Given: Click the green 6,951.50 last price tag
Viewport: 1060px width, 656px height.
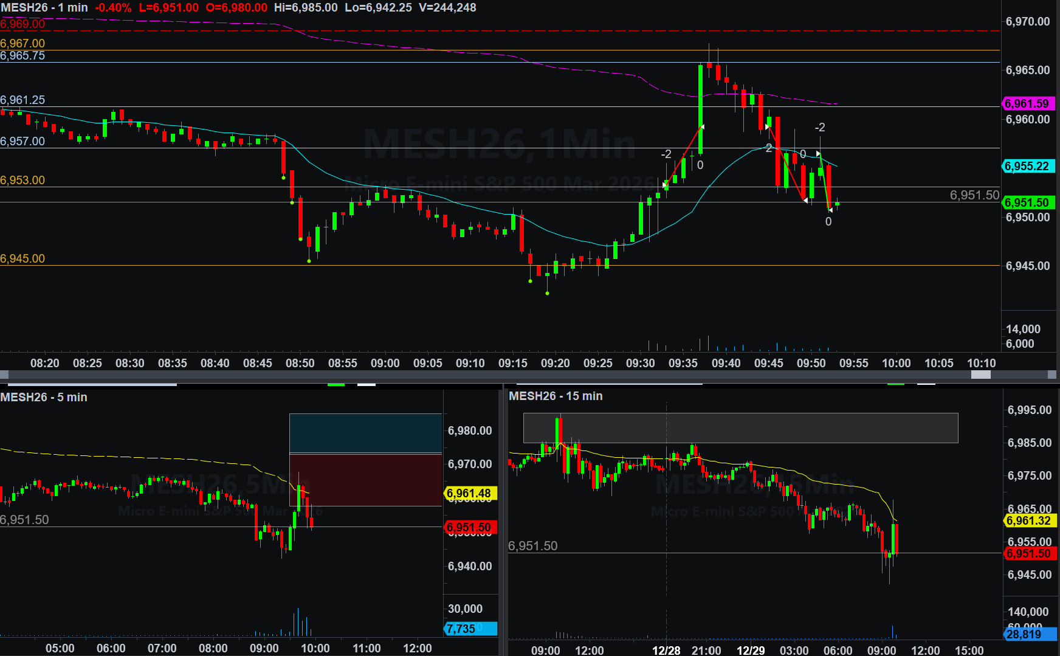Looking at the screenshot, I should point(1027,203).
